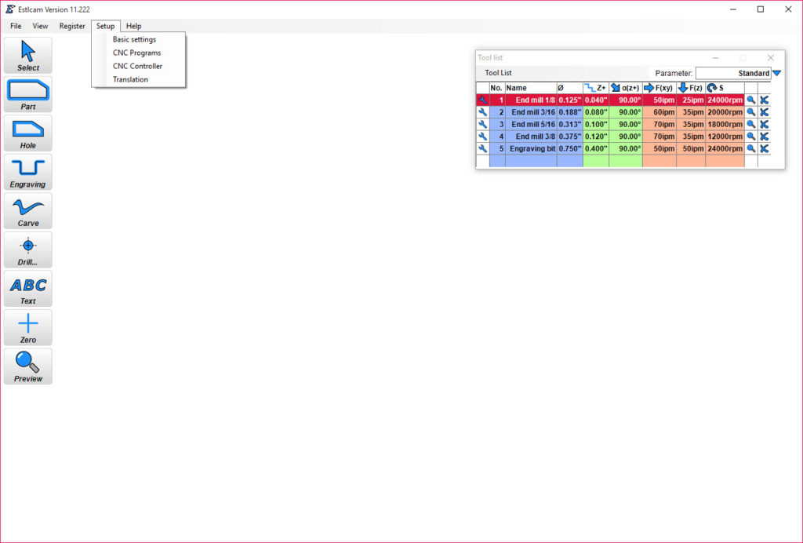Click the 0.188" diameter cell
This screenshot has width=803, height=543.
570,112
